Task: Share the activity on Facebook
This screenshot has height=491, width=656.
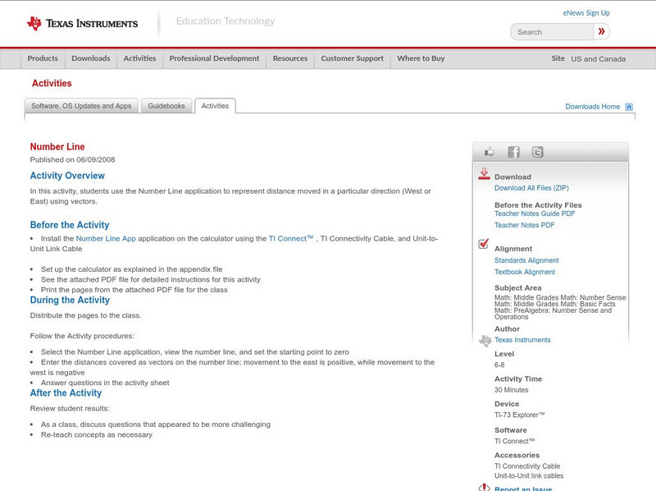Action: click(x=513, y=152)
